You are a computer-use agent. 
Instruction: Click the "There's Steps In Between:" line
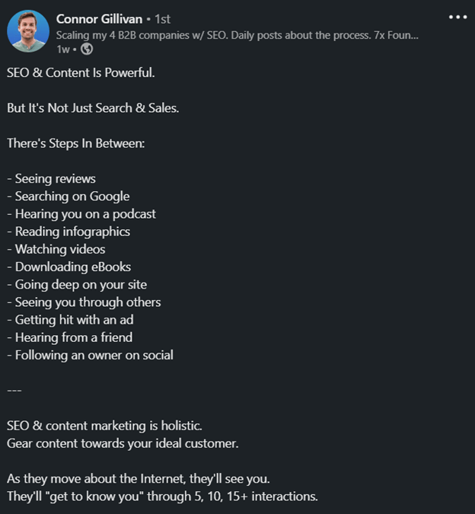tap(75, 143)
